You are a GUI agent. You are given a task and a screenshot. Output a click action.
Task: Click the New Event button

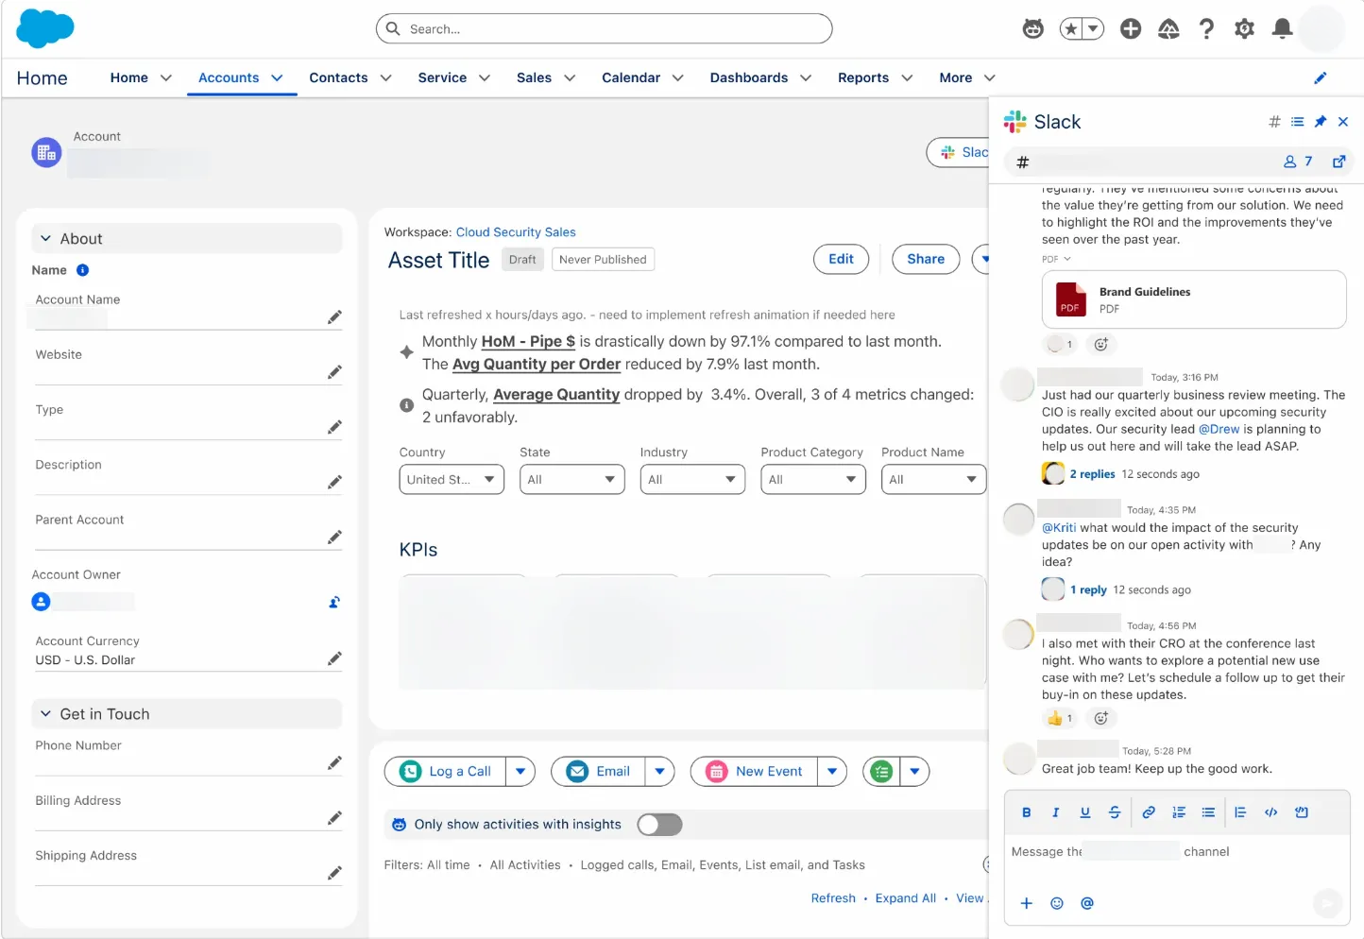pos(755,772)
